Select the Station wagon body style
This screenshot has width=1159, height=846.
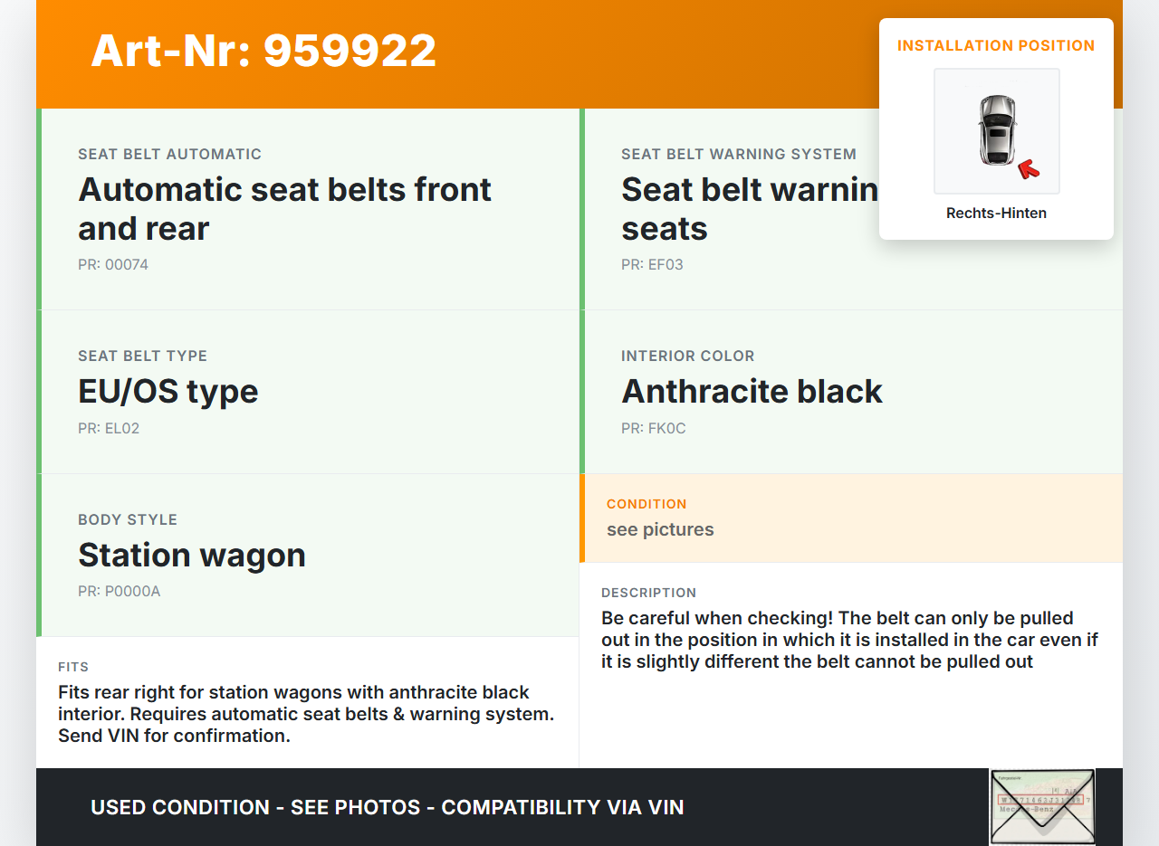(192, 555)
